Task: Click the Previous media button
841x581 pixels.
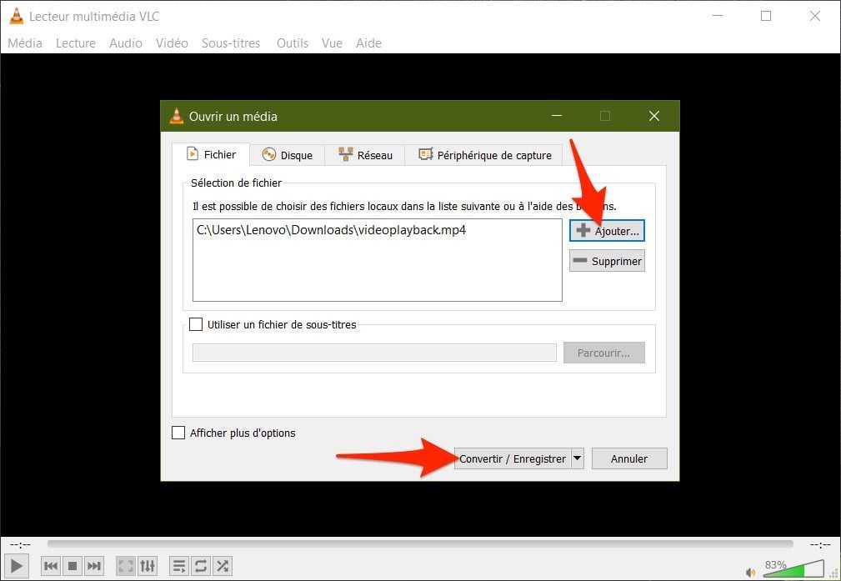Action: (51, 566)
